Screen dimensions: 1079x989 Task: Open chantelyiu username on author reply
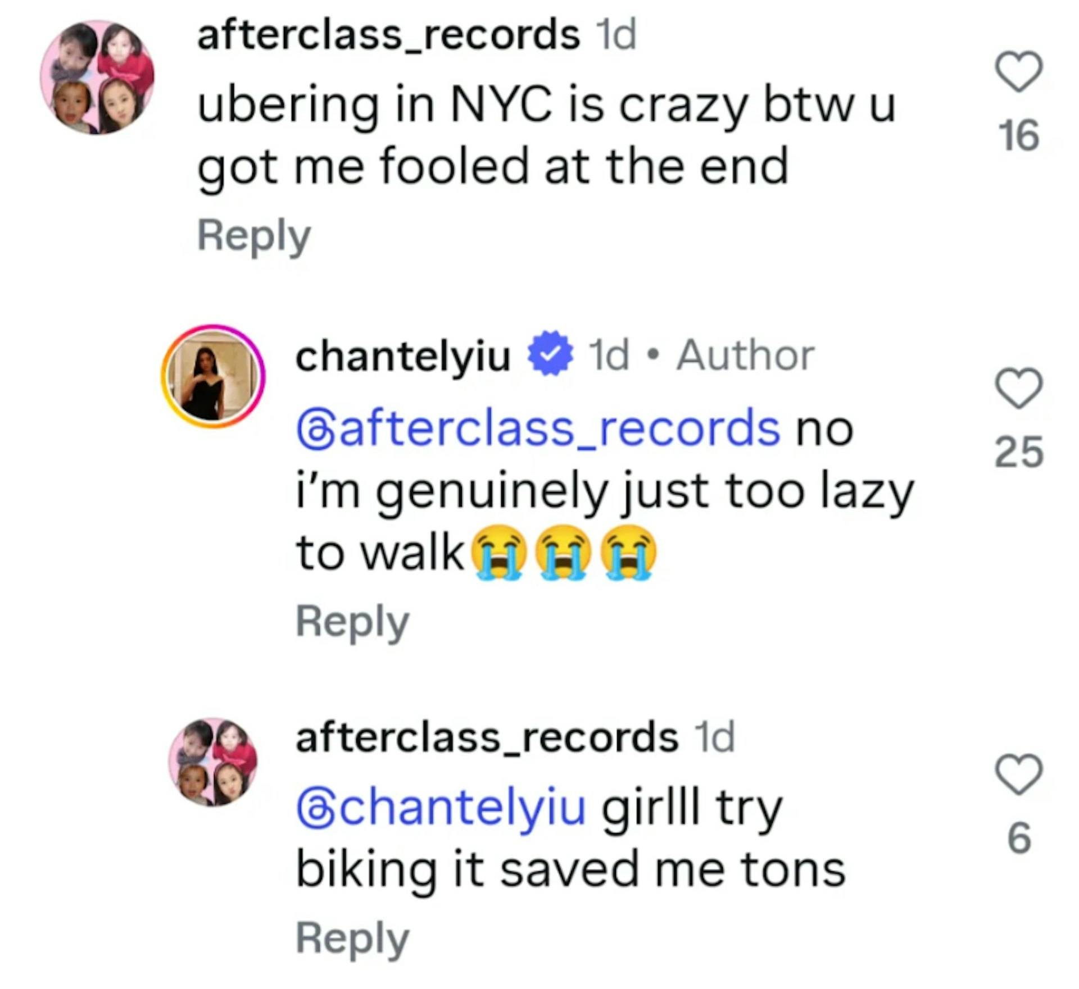(403, 357)
